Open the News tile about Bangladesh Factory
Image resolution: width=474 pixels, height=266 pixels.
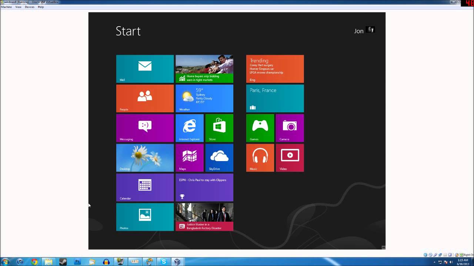click(204, 217)
